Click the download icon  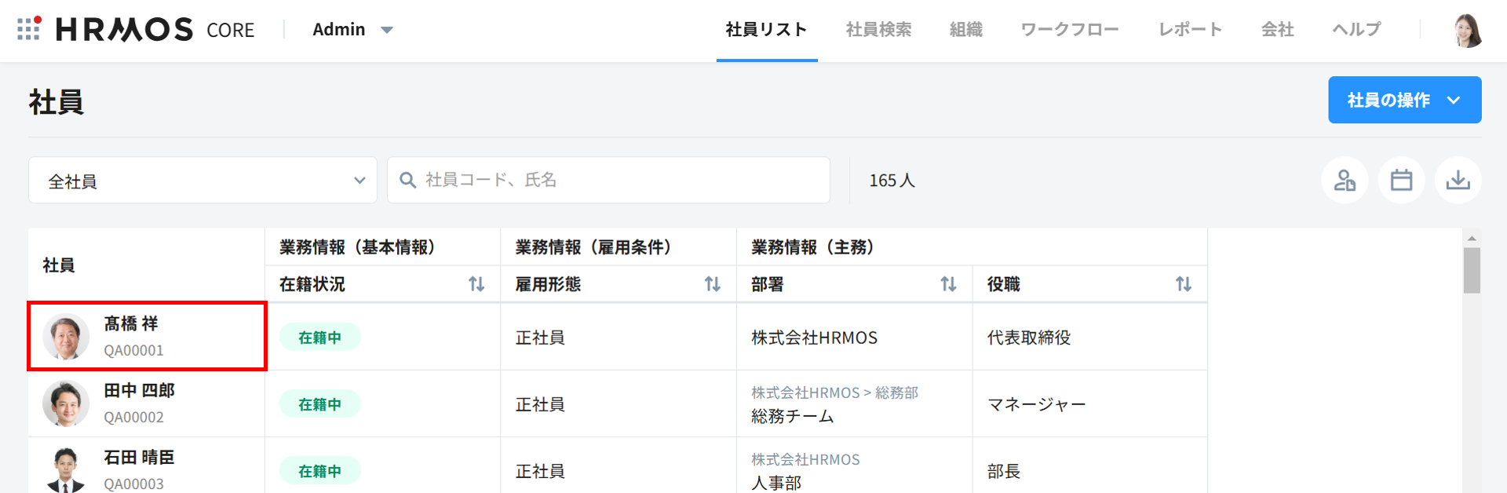(1458, 181)
